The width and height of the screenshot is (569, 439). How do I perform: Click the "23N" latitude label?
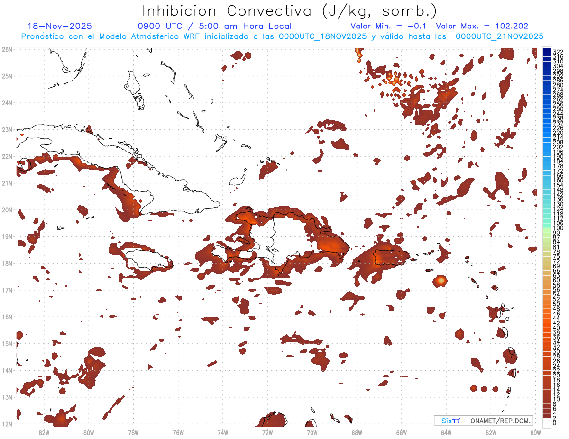click(7, 129)
